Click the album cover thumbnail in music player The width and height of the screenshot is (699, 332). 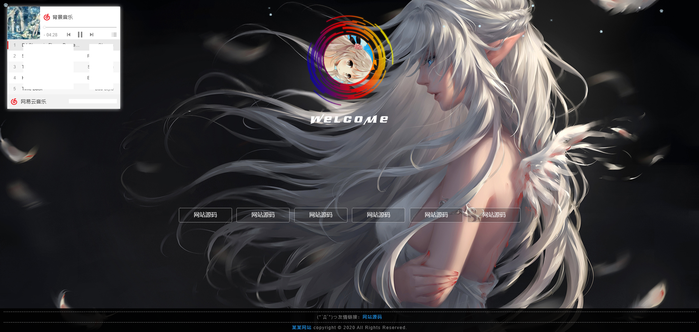coord(24,23)
